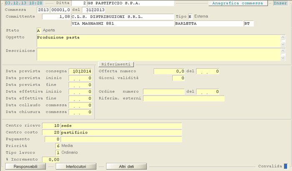This screenshot has height=171, width=292.
Task: Click the Offerta numero field
Action: (x=169, y=71)
